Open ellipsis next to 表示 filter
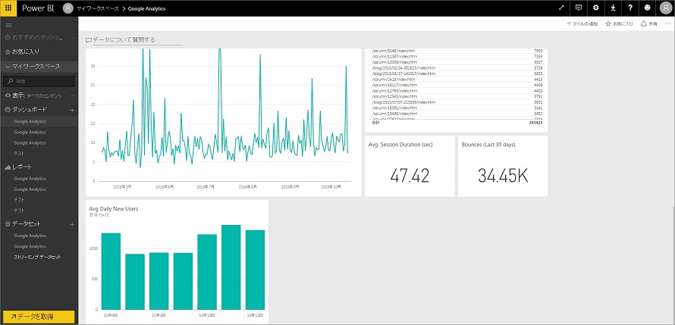Image resolution: width=675 pixels, height=325 pixels. click(72, 95)
